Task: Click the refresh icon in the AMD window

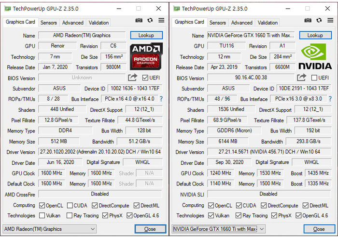Action: coord(150,20)
